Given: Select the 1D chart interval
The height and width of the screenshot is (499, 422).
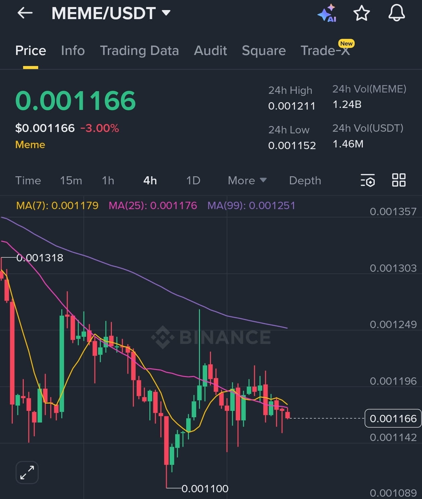Looking at the screenshot, I should (x=193, y=181).
